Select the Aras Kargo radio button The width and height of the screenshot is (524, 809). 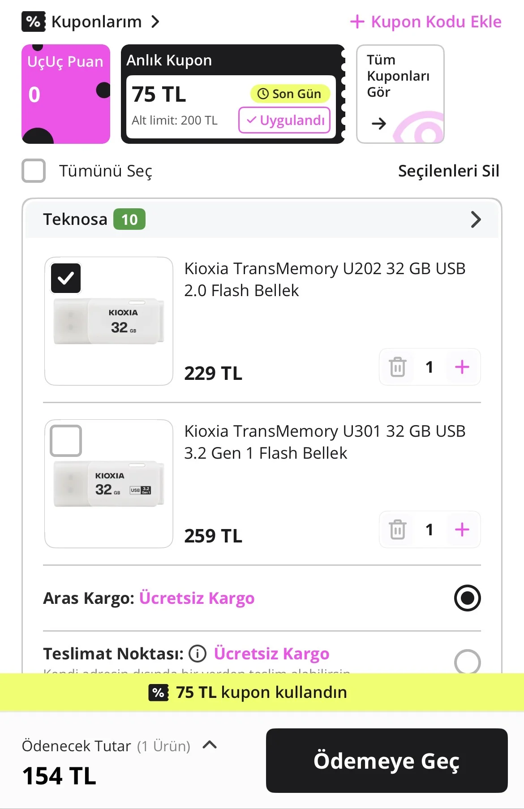click(x=467, y=598)
